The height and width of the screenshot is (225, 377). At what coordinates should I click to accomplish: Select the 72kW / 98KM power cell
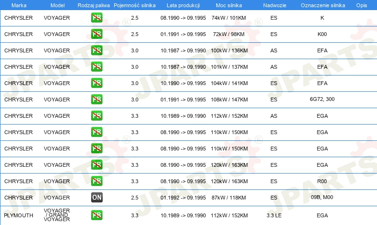(229, 34)
